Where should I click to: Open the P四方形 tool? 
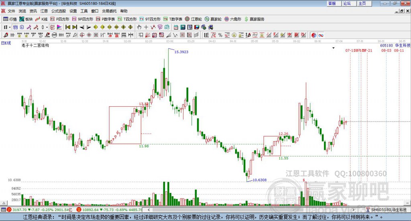pos(60,19)
